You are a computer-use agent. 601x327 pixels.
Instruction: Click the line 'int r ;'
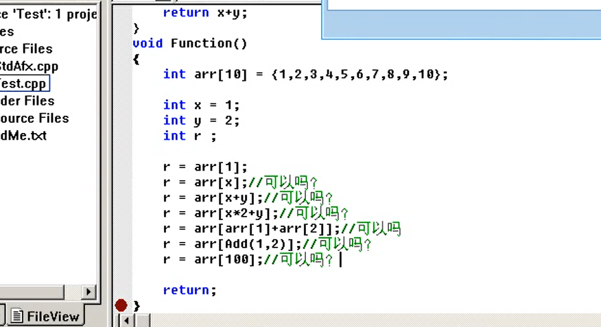(x=190, y=136)
